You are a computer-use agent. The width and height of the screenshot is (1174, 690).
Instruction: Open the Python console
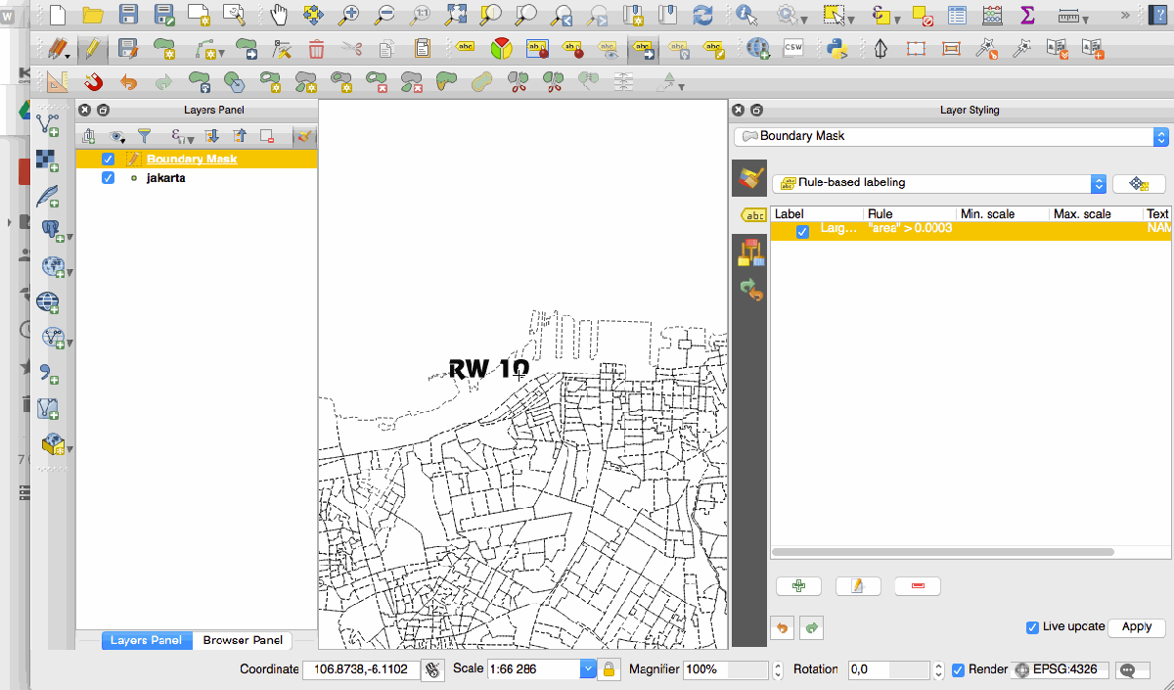[835, 48]
